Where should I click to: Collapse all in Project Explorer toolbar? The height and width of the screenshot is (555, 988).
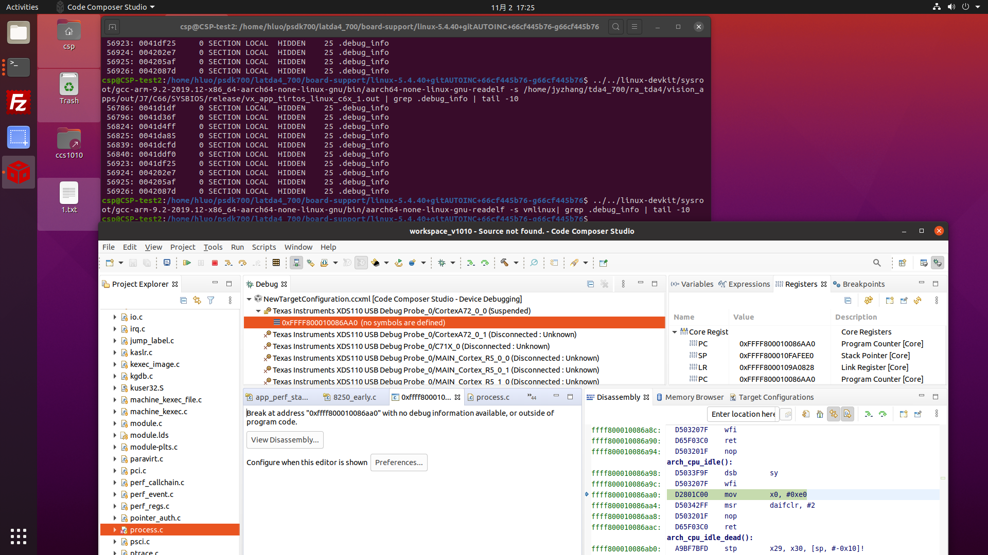(183, 300)
